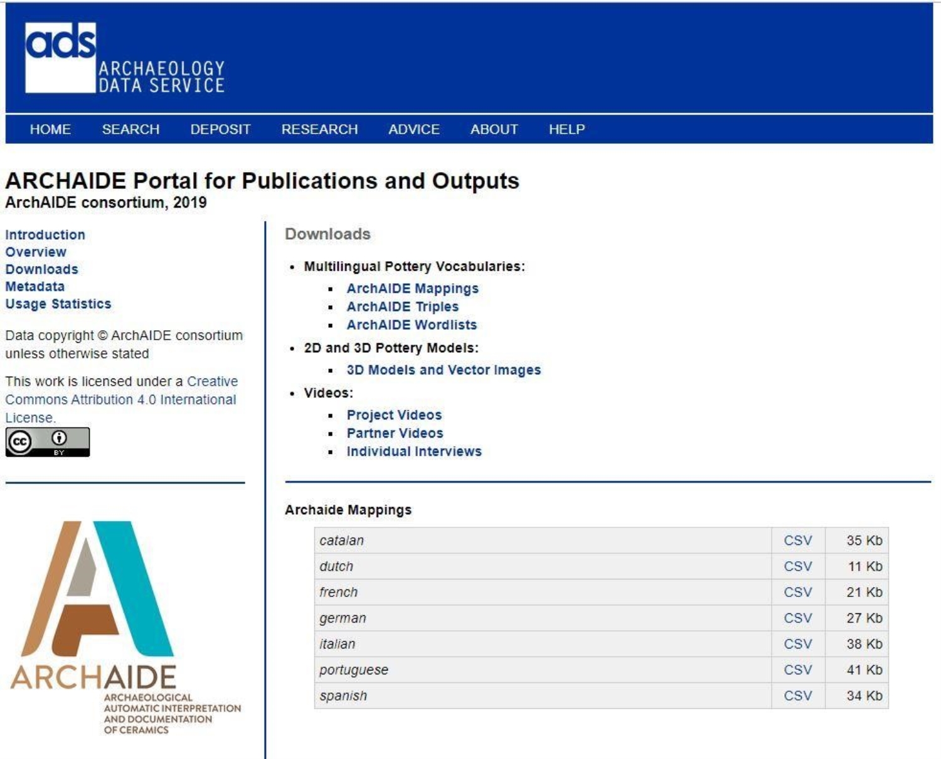This screenshot has width=941, height=759.
Task: Click the 'Videos:' list label
Action: coord(328,393)
